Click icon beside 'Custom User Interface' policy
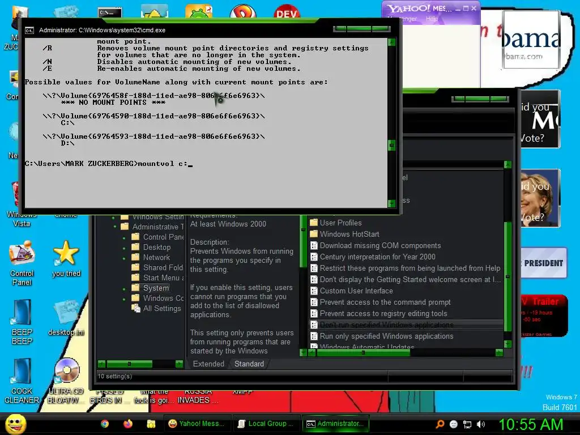 (314, 291)
